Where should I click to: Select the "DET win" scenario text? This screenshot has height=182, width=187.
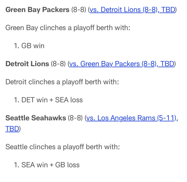(34, 100)
